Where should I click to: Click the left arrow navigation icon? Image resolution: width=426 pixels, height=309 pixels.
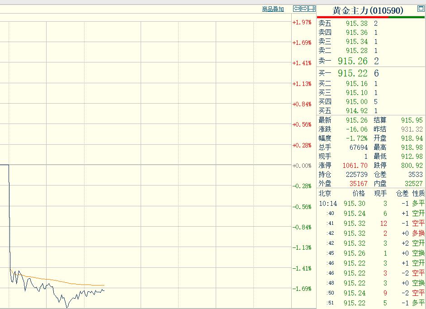296,9
